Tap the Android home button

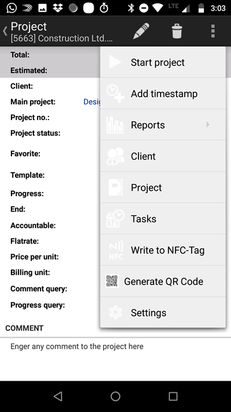pos(115,396)
